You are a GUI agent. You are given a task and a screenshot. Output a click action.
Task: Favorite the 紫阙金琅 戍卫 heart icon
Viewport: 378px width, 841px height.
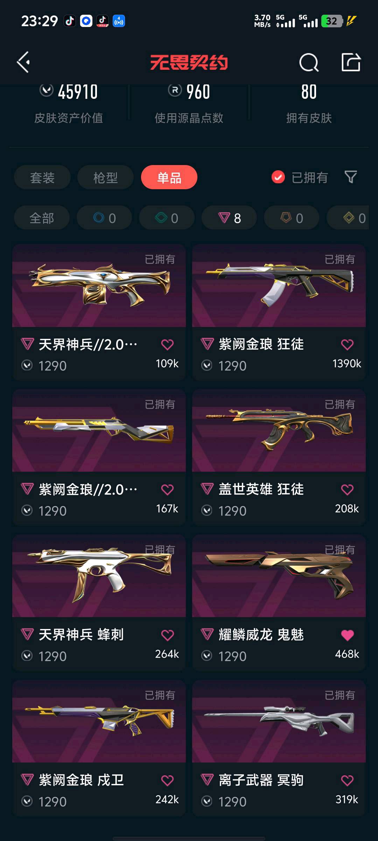click(x=167, y=780)
